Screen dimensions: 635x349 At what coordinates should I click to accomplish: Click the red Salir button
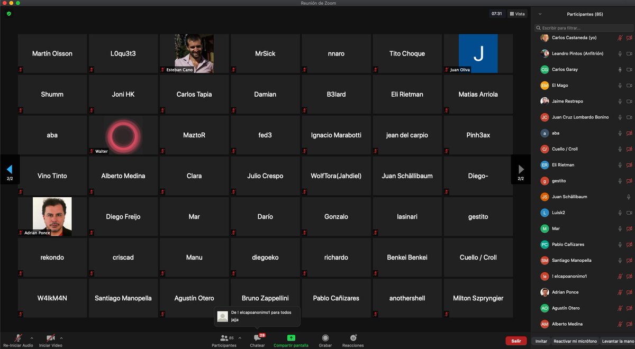pos(516,341)
